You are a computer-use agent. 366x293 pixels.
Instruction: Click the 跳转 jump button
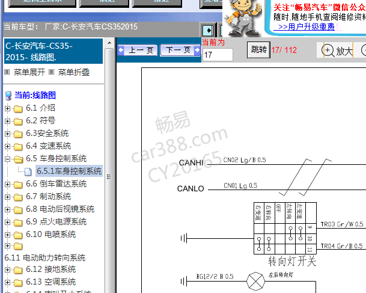(258, 50)
